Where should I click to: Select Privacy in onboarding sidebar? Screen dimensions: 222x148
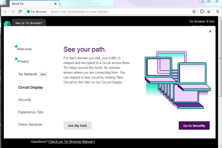tap(23, 61)
